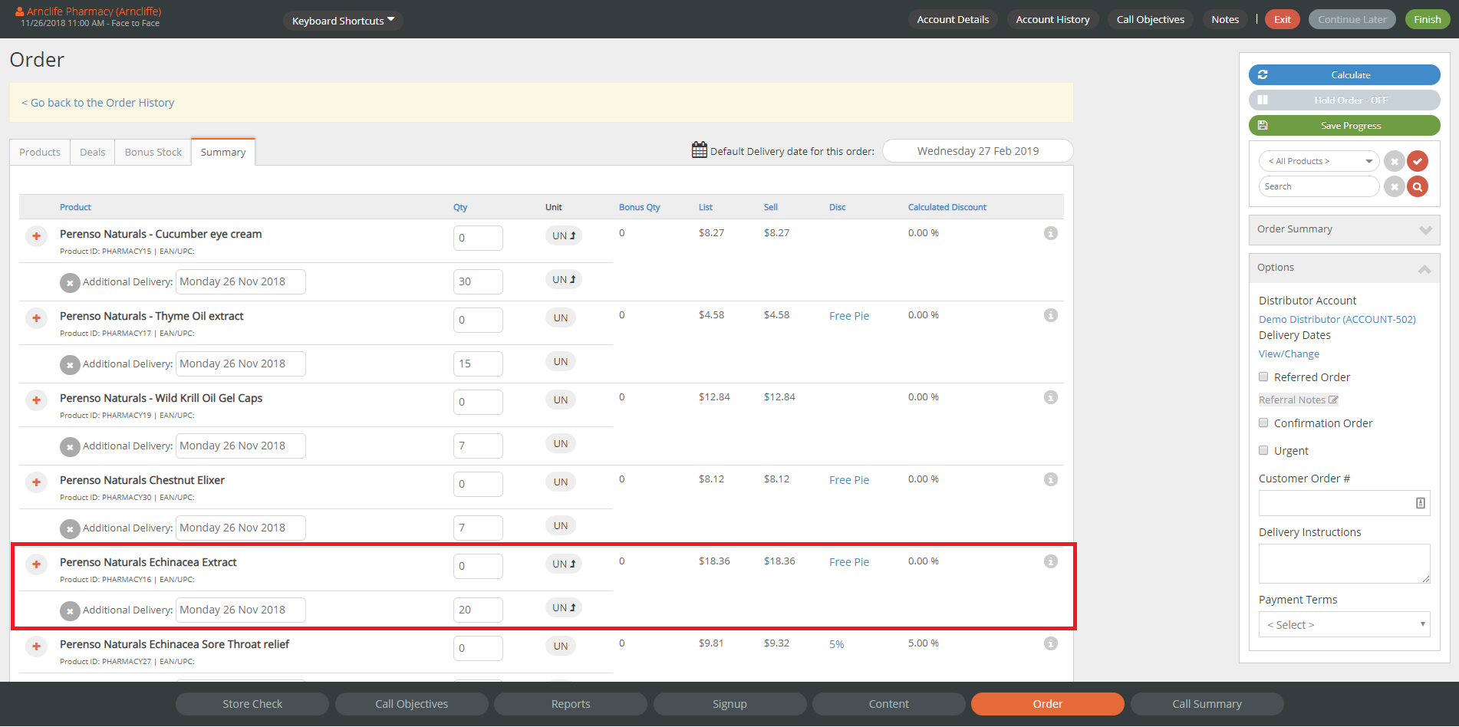Change Cucumber eye cream additional delivery date
Viewport: 1459px width, 727px height.
(241, 281)
